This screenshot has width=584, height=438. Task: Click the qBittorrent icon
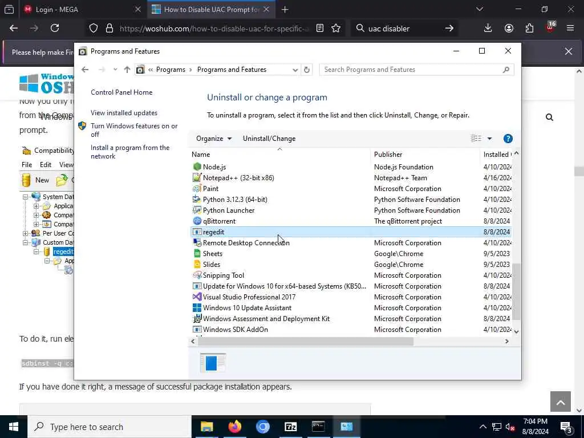197,221
